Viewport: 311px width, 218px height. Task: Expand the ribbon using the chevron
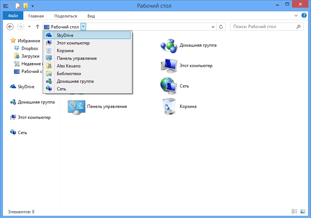click(x=296, y=16)
